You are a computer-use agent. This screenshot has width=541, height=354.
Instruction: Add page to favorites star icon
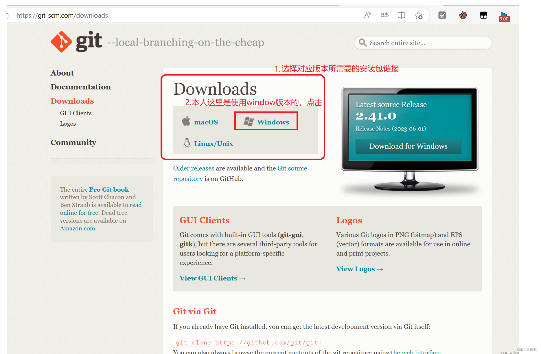[x=418, y=15]
